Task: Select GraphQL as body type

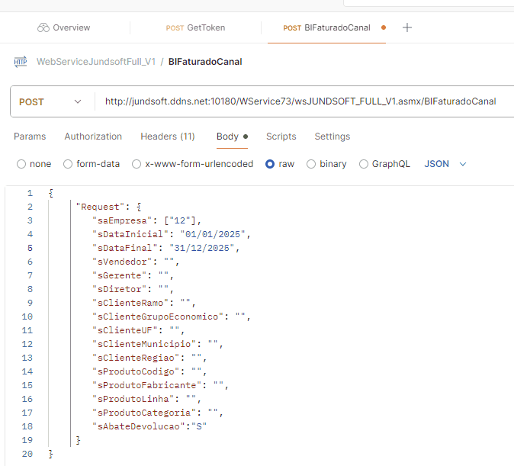Action: click(364, 164)
